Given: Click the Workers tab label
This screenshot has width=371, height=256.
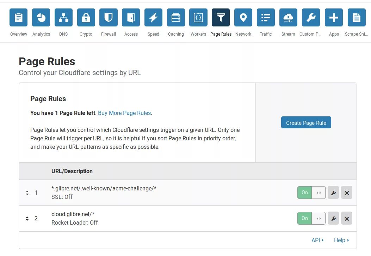Looking at the screenshot, I should coord(198,34).
